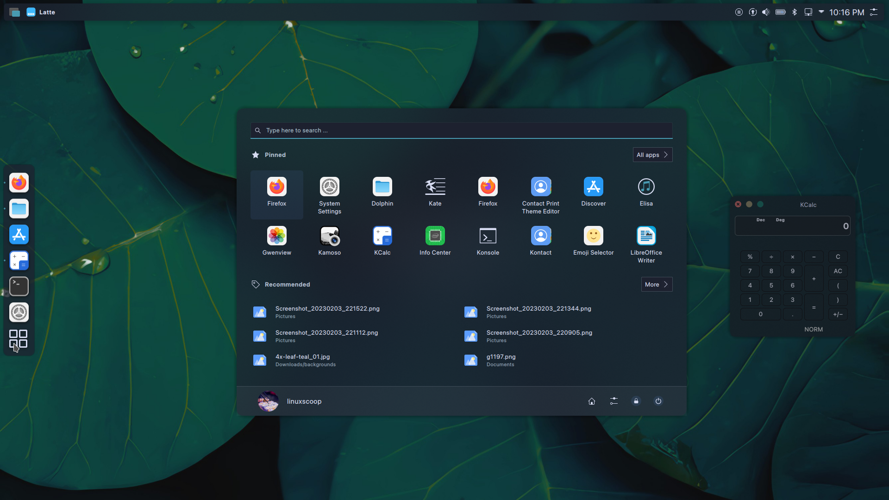Toggle the application launcher grid icon
The image size is (889, 500).
click(19, 339)
